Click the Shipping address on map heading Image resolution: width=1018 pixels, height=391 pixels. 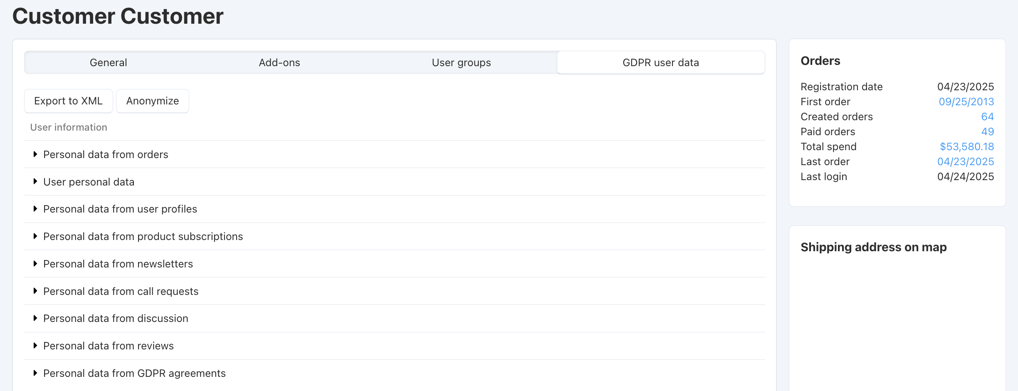pos(874,247)
